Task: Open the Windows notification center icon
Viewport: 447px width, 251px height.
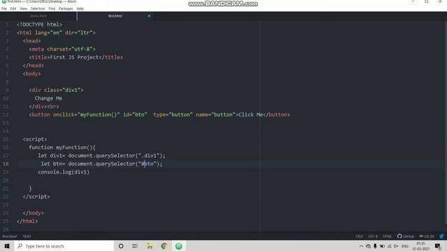Action: tap(438, 246)
